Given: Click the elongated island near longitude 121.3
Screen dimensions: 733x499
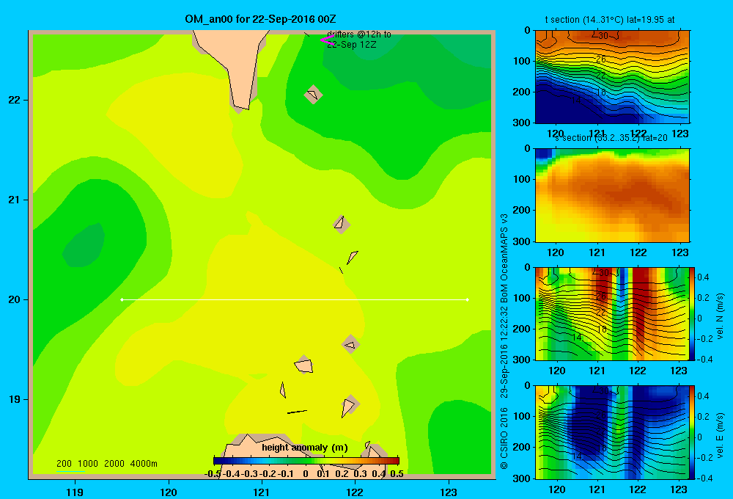Looking at the screenshot, I should tap(282, 390).
